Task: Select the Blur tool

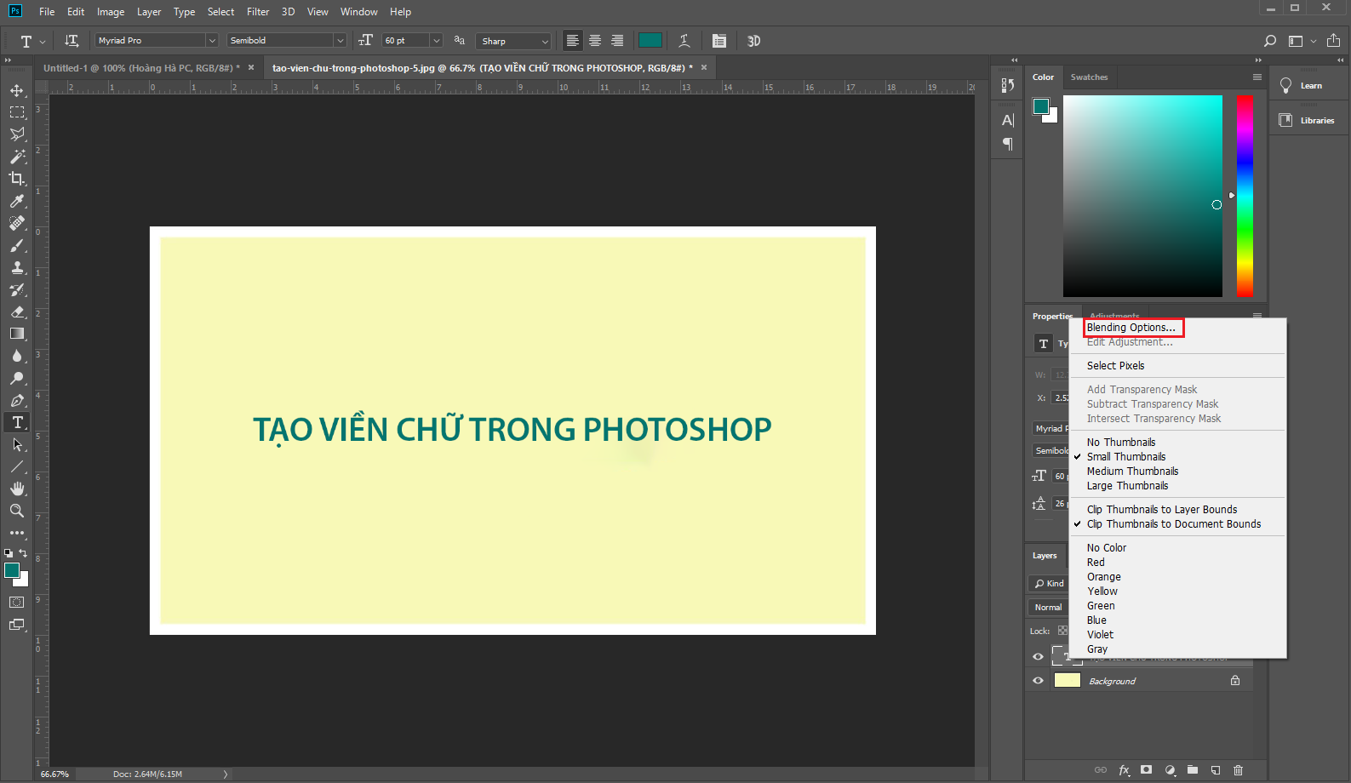Action: click(17, 356)
